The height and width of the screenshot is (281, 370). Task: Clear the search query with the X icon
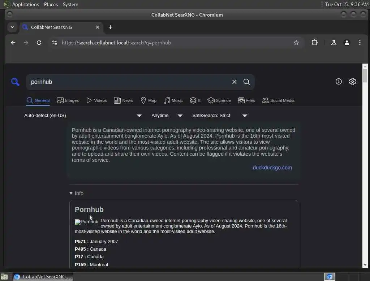click(x=234, y=82)
